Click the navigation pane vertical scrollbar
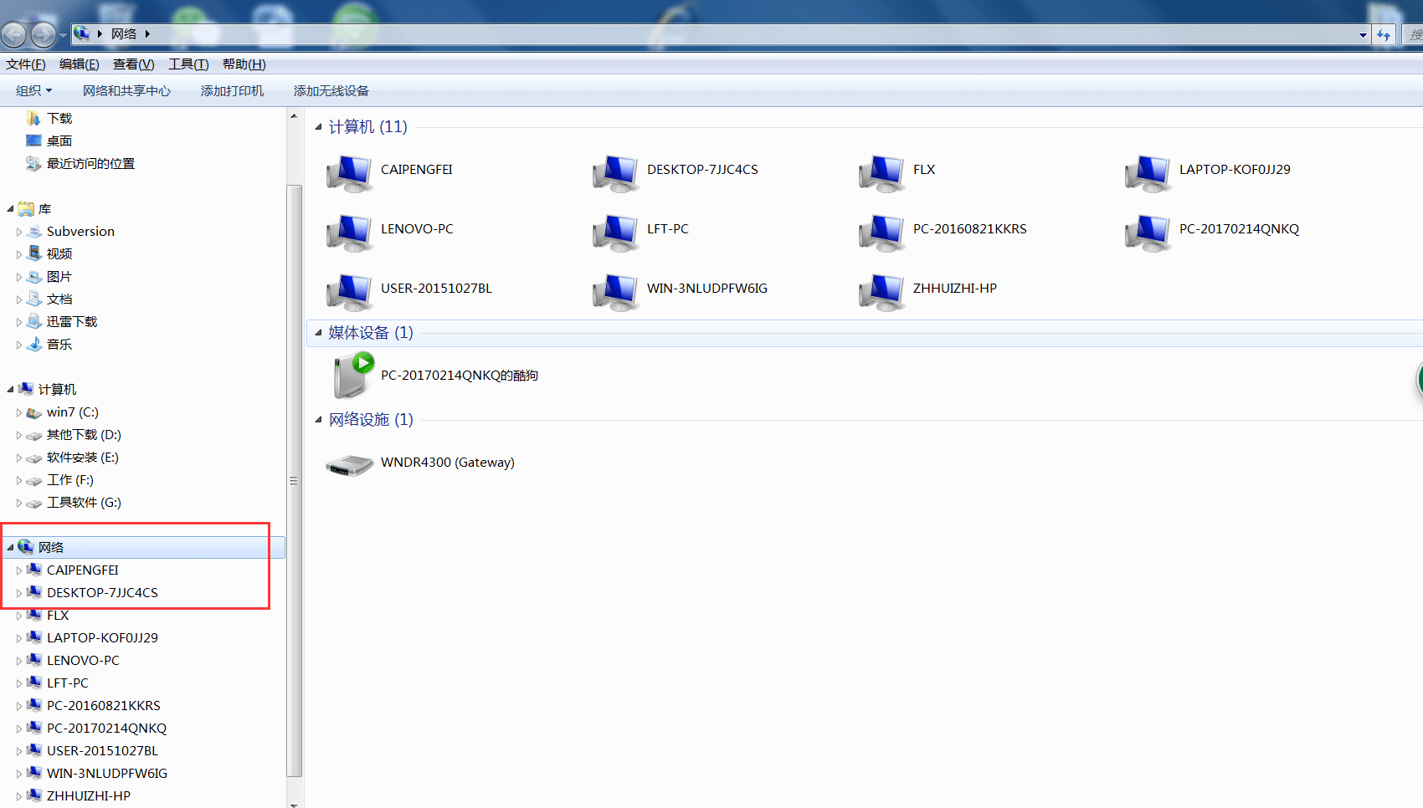The width and height of the screenshot is (1423, 808). (x=294, y=480)
